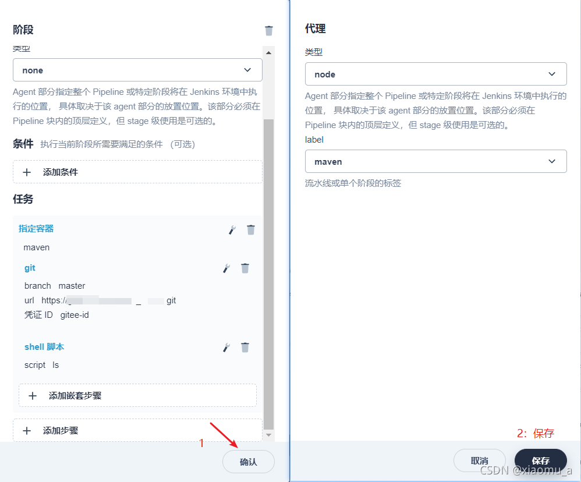Click the wrench icon beside the git step
The image size is (581, 482).
pos(226,268)
